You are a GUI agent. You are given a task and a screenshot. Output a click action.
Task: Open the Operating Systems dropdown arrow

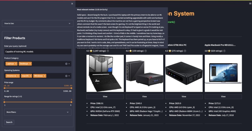[69, 76]
